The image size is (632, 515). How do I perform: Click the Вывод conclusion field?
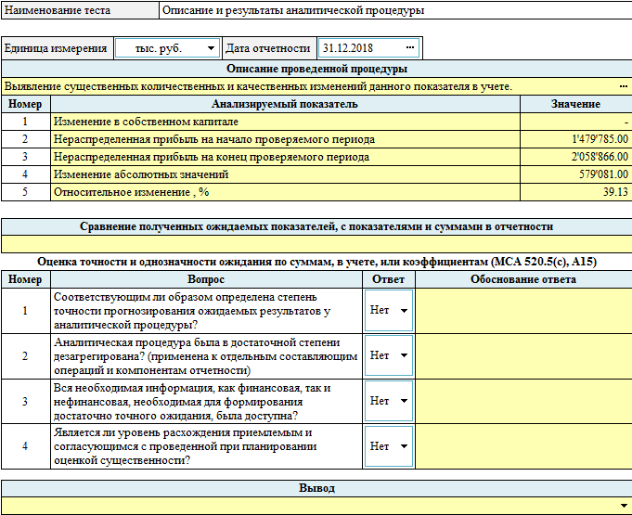[x=316, y=506]
